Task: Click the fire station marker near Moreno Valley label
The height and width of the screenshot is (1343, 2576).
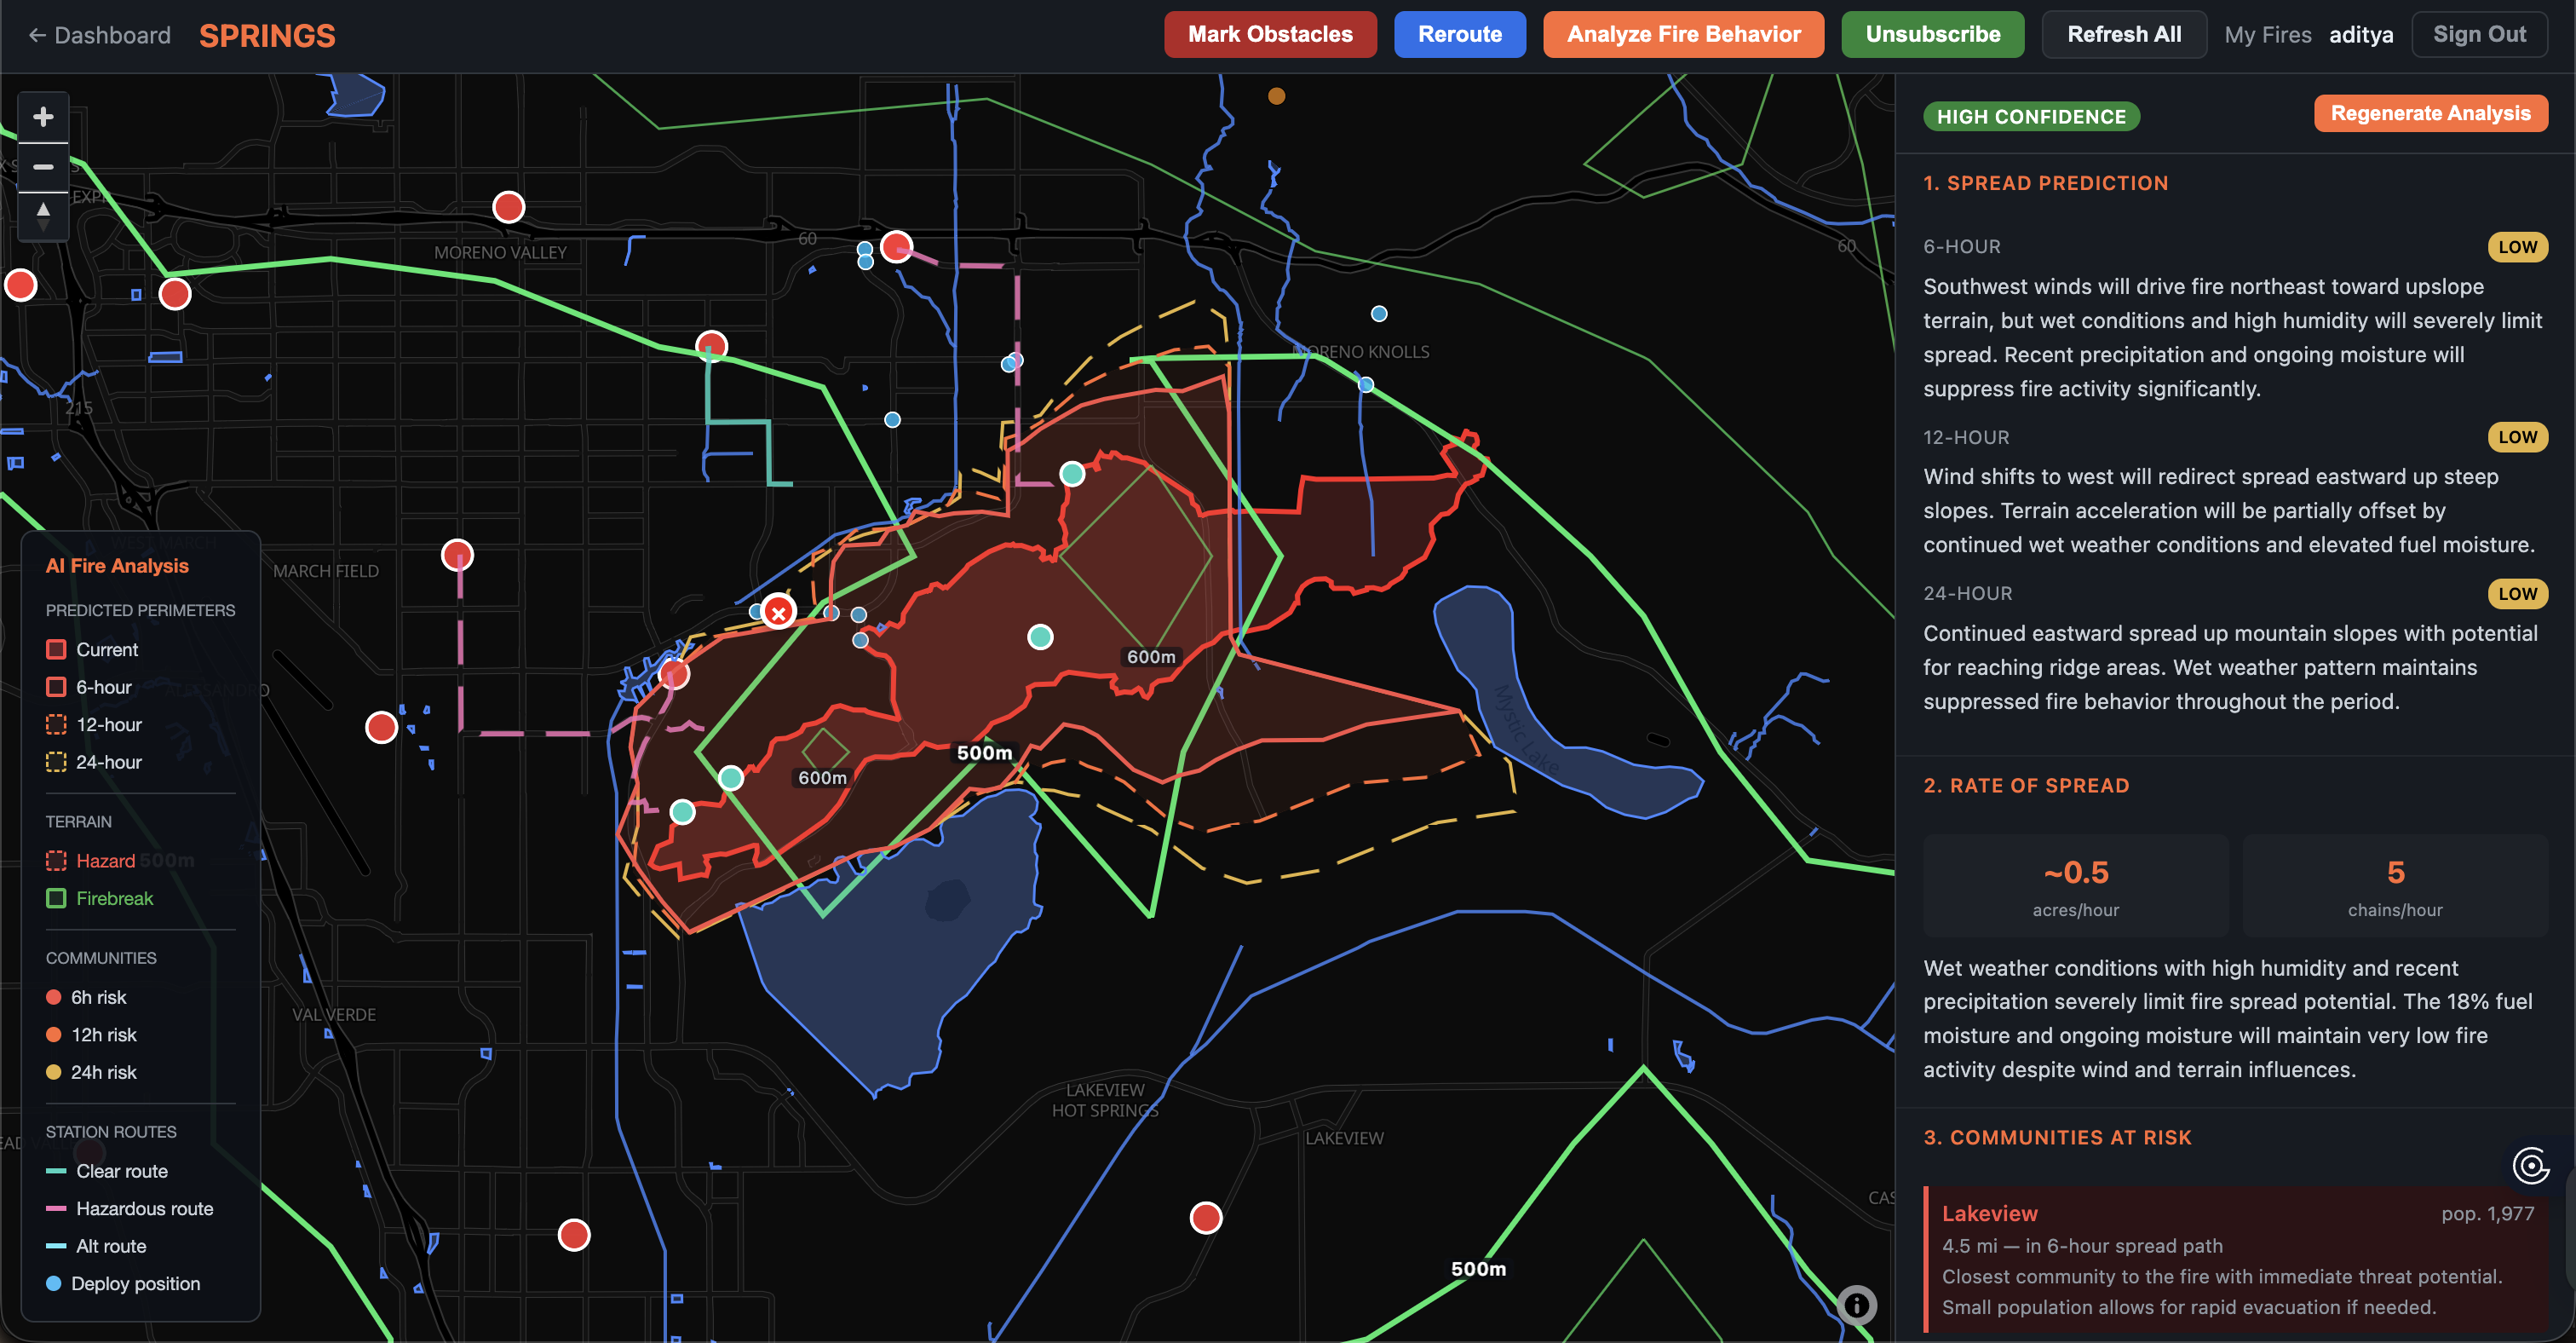Action: tap(508, 207)
